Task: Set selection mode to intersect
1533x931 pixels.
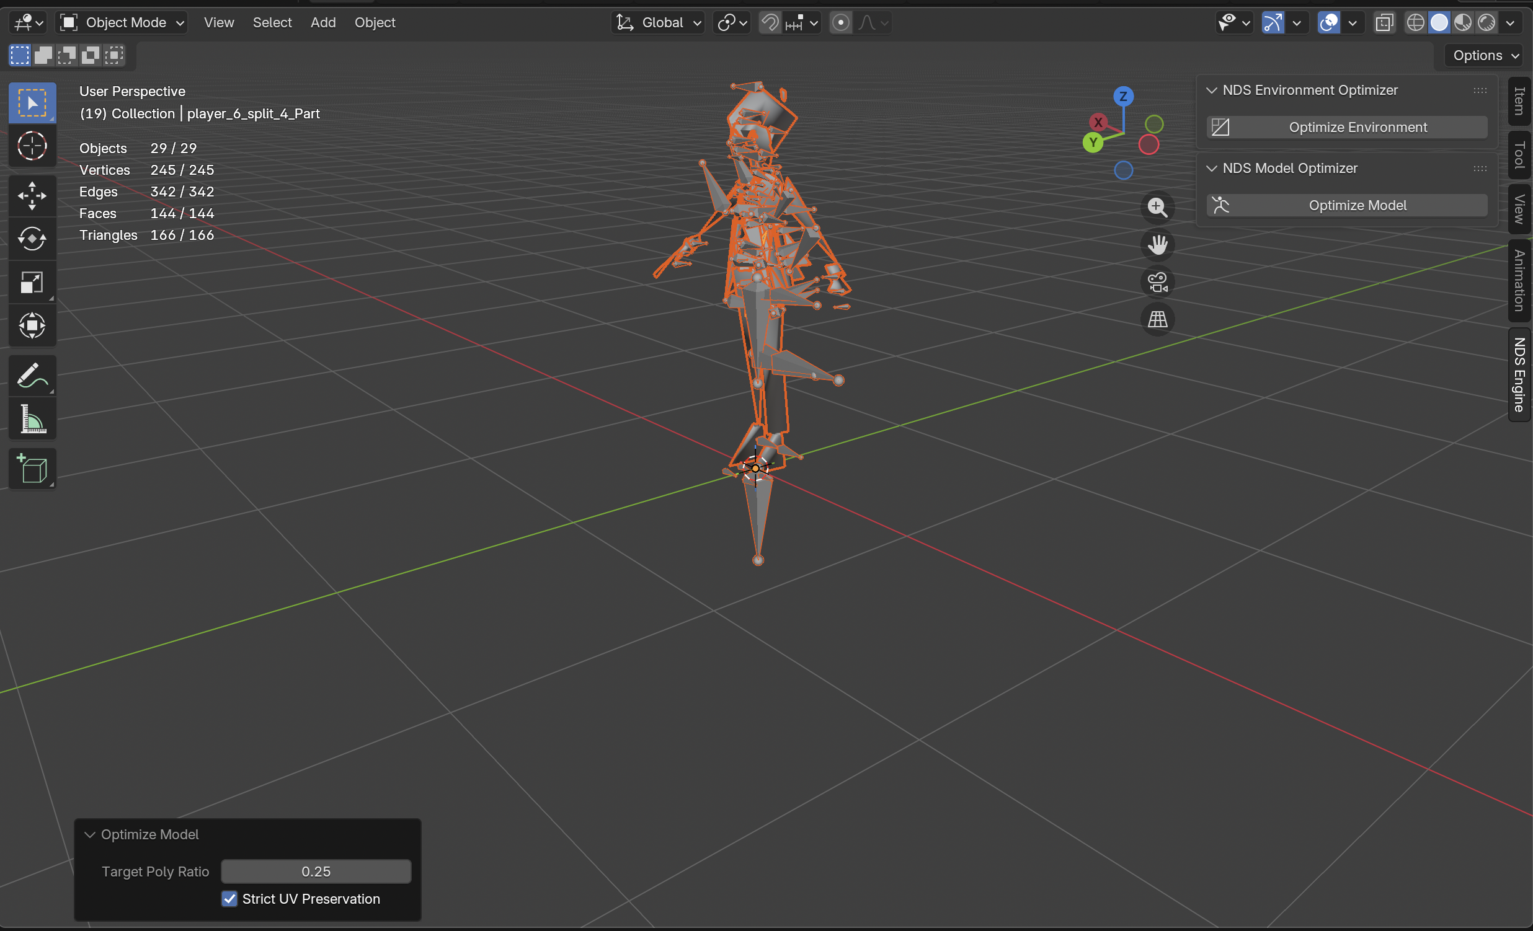Action: click(x=115, y=55)
